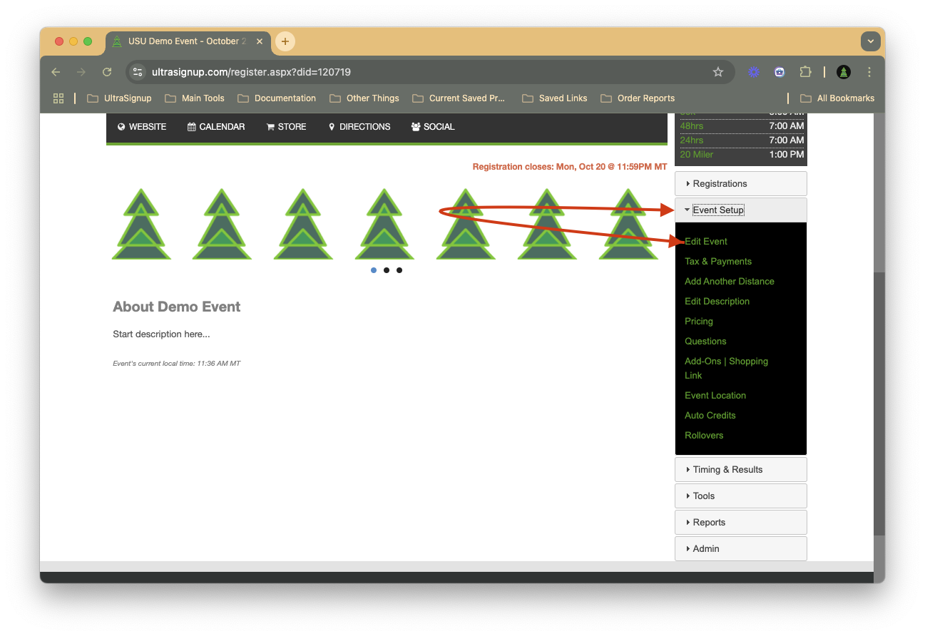Click the back navigation arrow

click(56, 72)
